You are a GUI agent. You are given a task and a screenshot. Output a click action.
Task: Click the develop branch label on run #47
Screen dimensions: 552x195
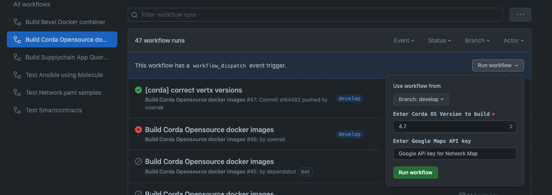349,99
